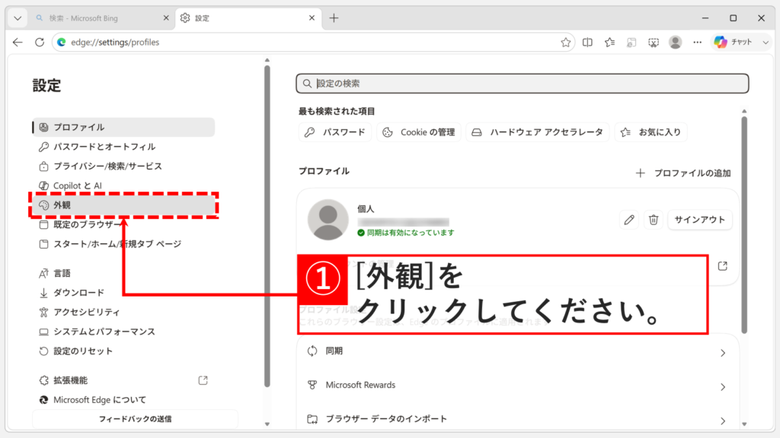Open スタート/ホーム/新規タブ ページ in the sidebar
This screenshot has height=438, width=780.
click(x=124, y=244)
